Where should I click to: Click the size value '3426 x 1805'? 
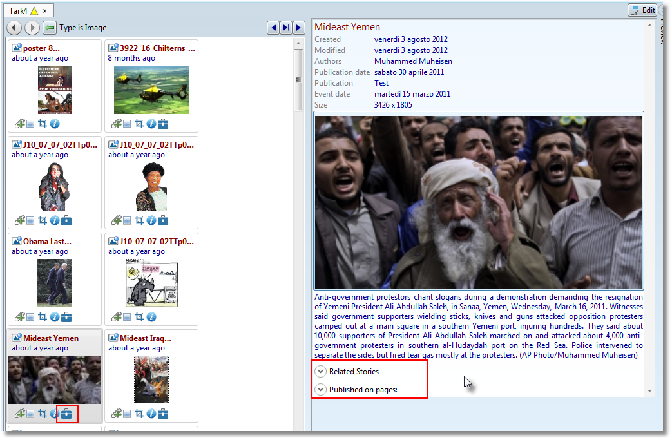click(393, 105)
